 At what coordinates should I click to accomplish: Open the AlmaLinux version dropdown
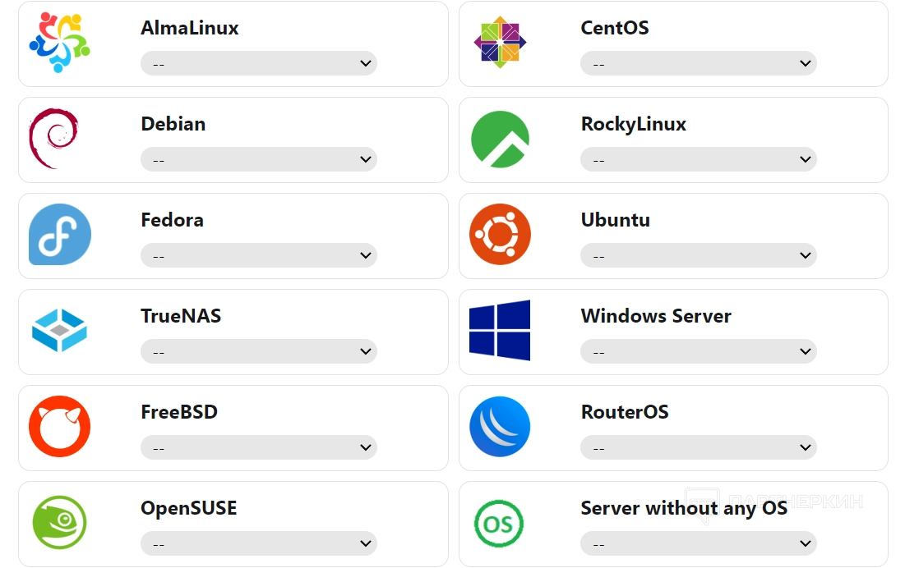click(x=258, y=63)
